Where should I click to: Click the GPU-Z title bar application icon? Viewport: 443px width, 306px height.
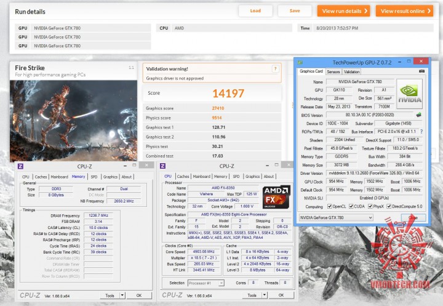300,62
